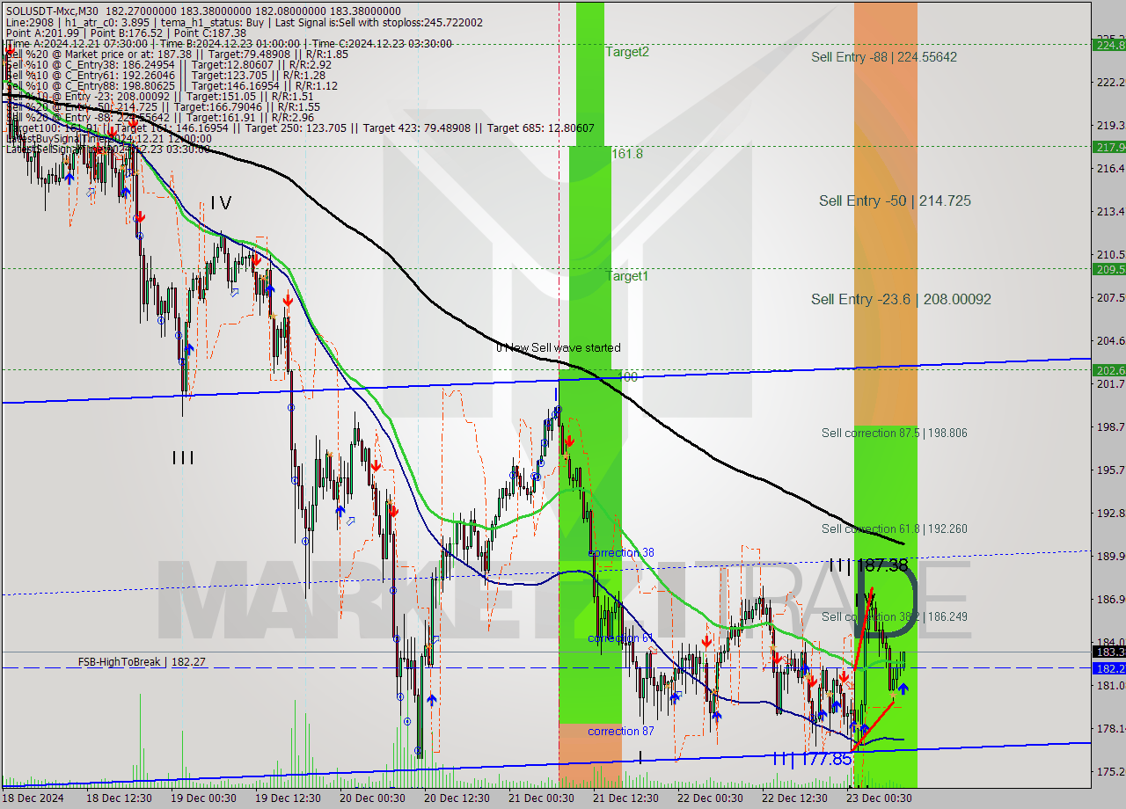Select the '20 Dec 12:30' time axis label
Image resolution: width=1126 pixels, height=809 pixels.
(x=457, y=798)
